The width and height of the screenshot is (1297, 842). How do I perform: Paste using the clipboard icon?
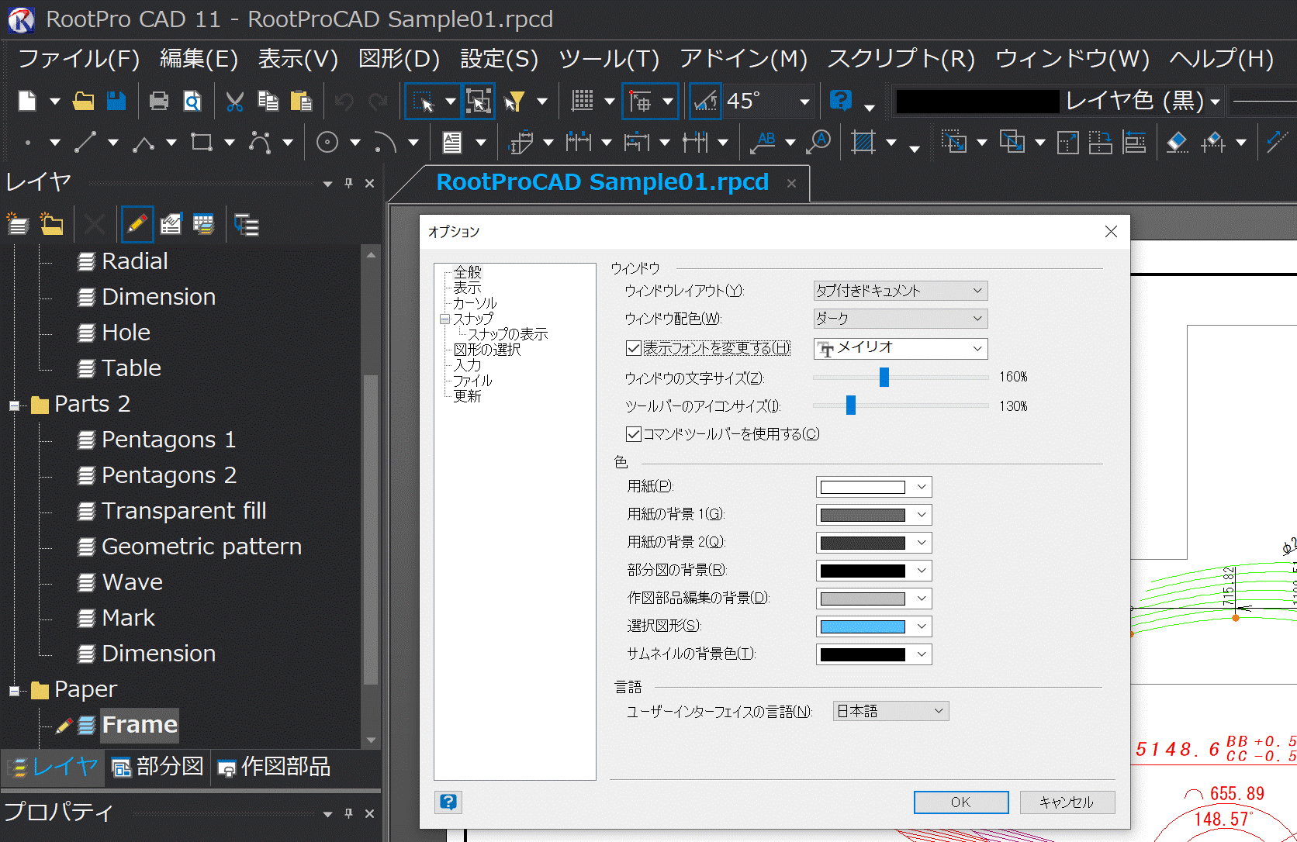(301, 101)
